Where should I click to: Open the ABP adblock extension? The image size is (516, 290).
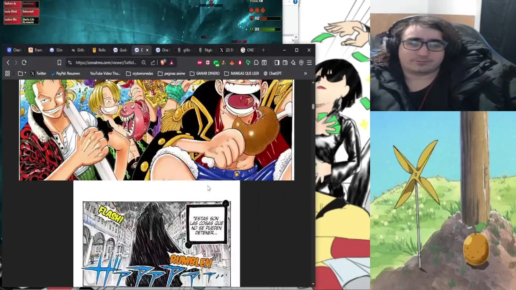tap(200, 62)
